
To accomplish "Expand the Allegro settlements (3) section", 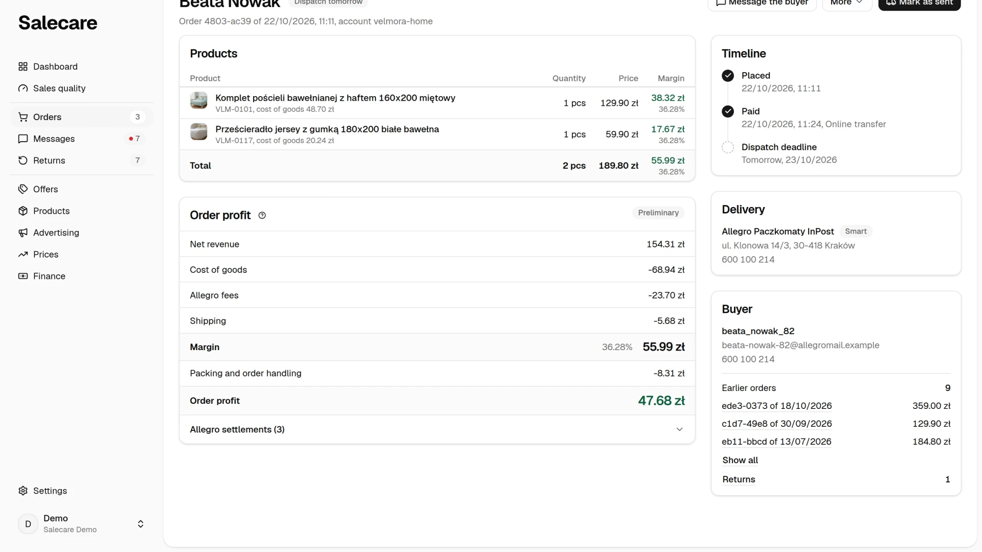I will coord(437,429).
